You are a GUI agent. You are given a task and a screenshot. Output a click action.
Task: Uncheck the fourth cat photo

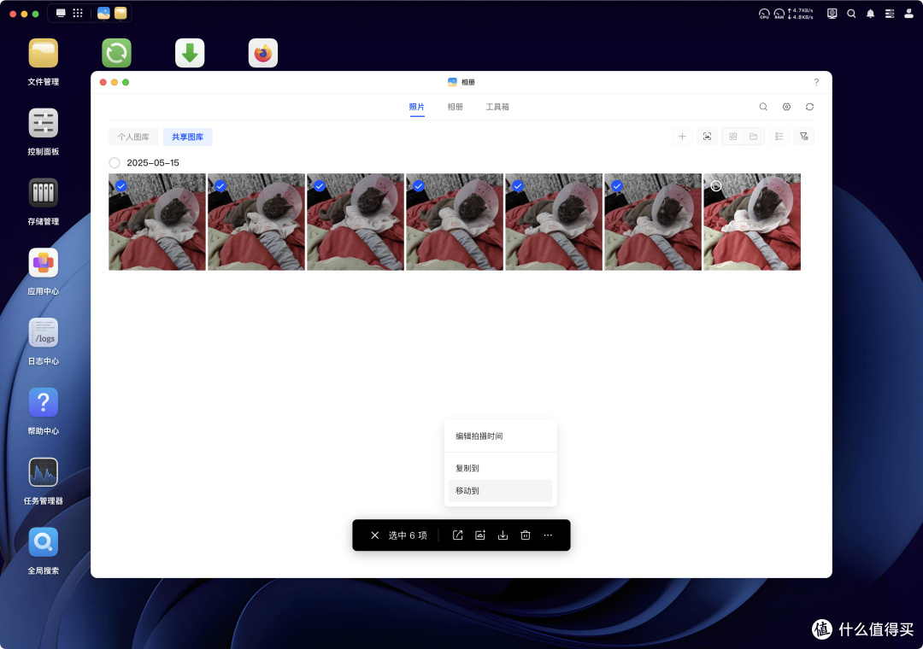pyautogui.click(x=419, y=186)
